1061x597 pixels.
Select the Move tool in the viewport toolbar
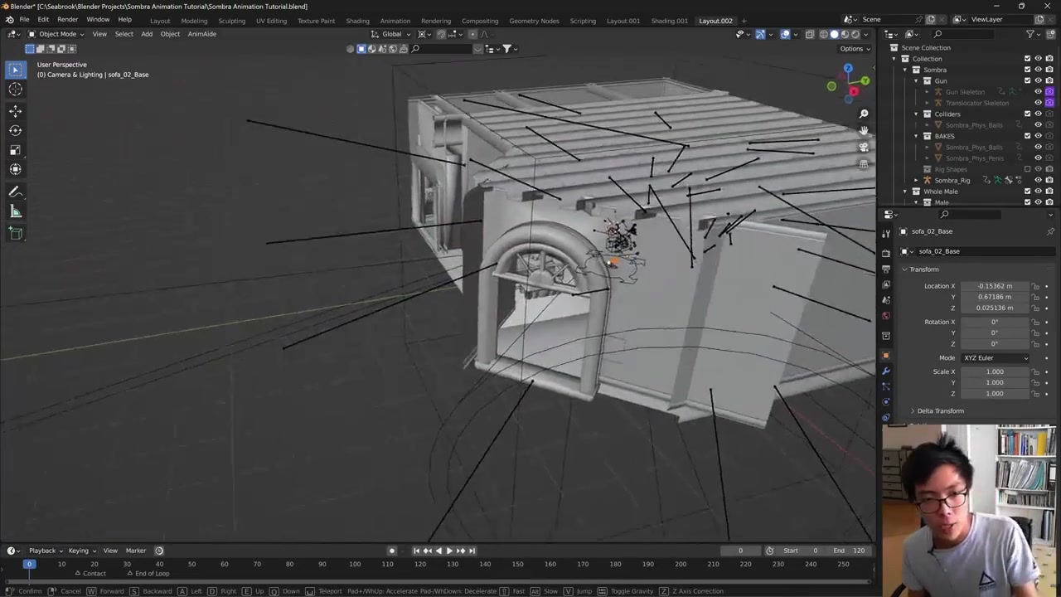point(15,110)
